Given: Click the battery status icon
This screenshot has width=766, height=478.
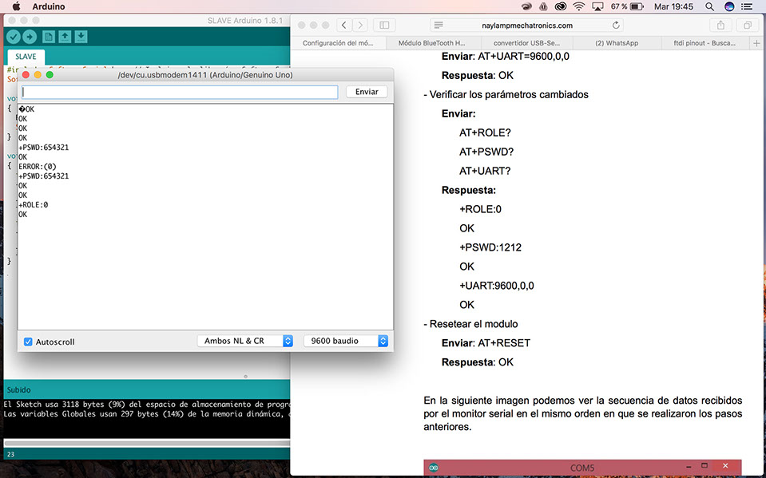Looking at the screenshot, I should click(x=637, y=6).
